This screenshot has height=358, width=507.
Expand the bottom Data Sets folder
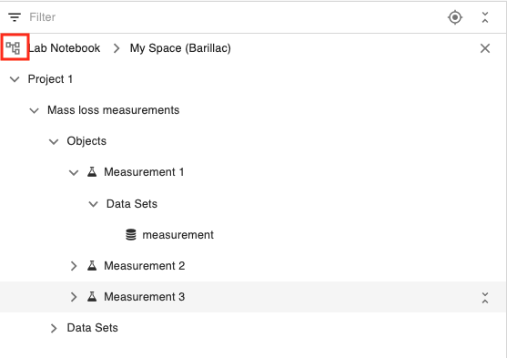[54, 328]
